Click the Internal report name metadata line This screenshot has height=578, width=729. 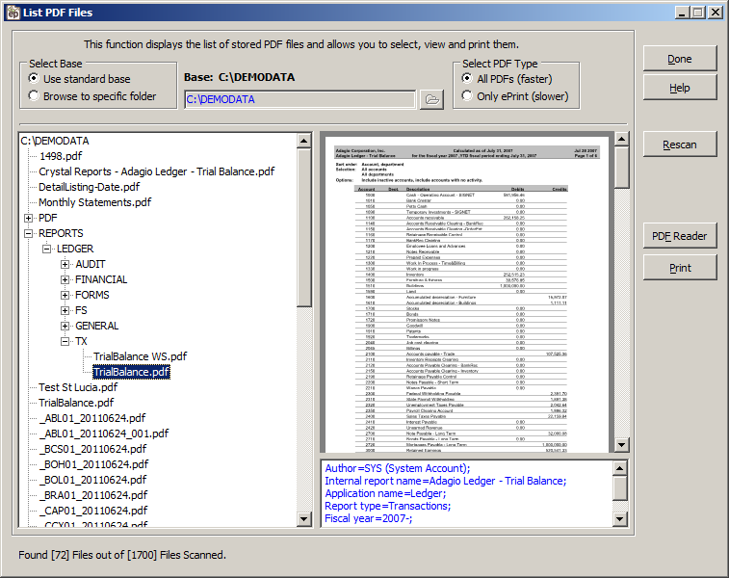(x=446, y=481)
